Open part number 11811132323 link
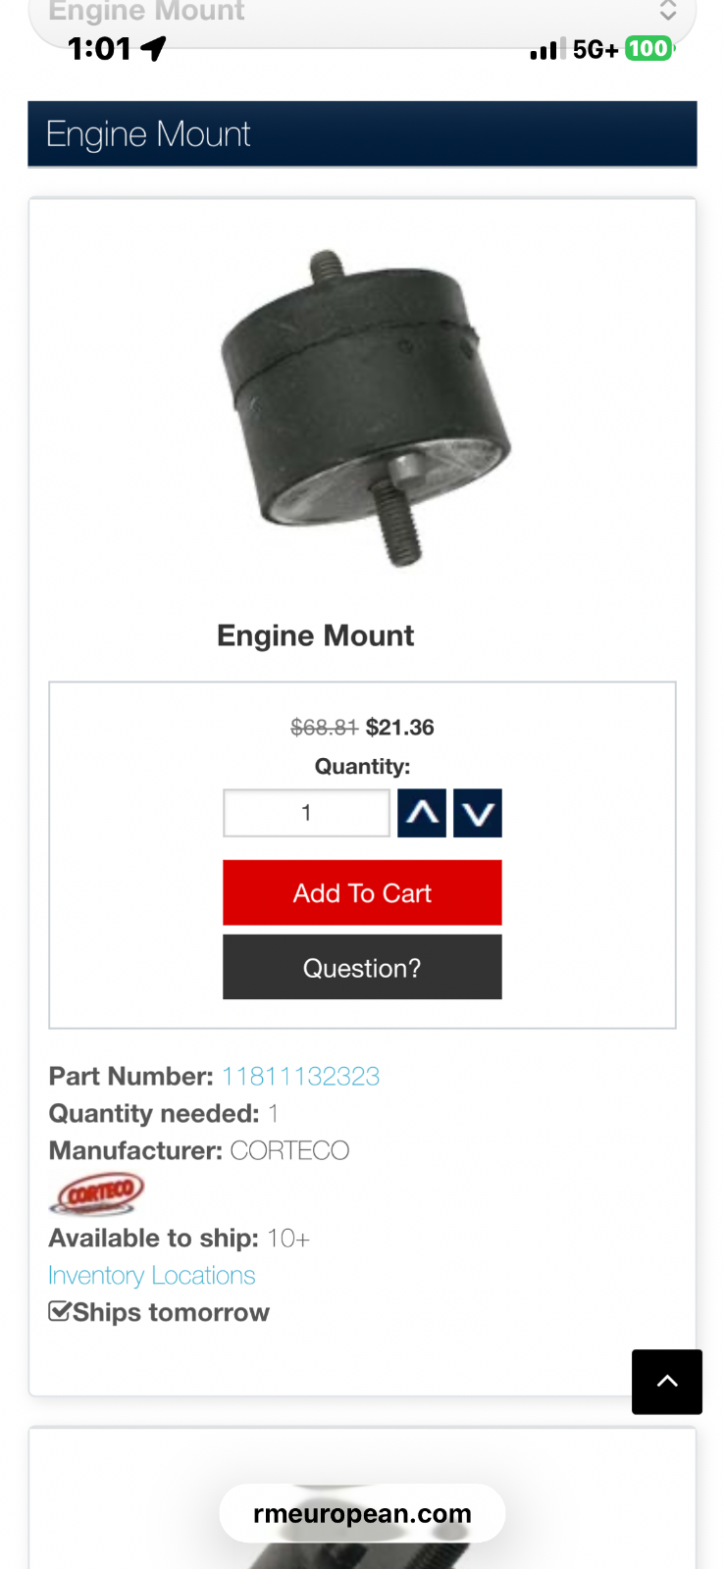The image size is (725, 1569). click(x=300, y=1076)
